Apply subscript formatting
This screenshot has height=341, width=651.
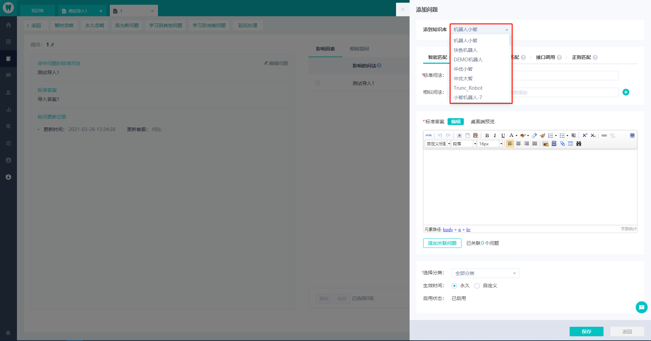(593, 135)
